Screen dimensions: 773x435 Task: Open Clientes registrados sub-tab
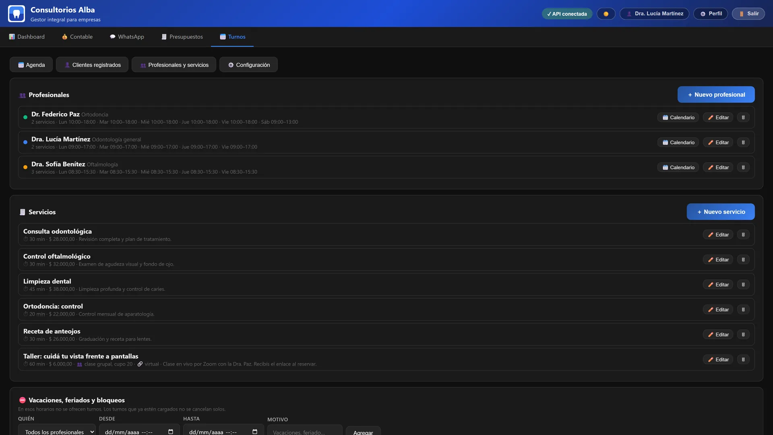[x=92, y=65]
